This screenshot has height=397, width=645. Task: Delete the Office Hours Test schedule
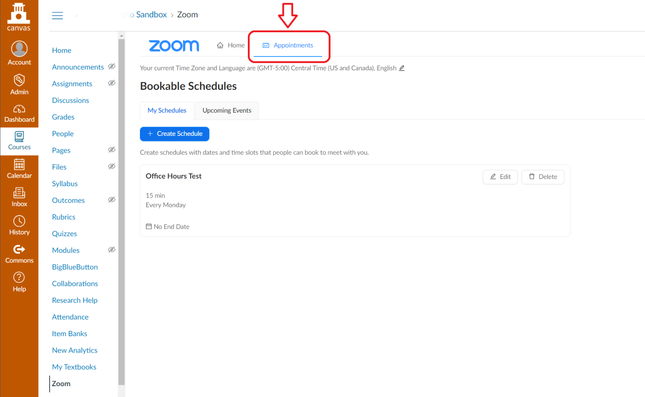point(543,177)
